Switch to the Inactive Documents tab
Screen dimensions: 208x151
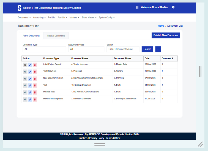pyautogui.click(x=56, y=36)
